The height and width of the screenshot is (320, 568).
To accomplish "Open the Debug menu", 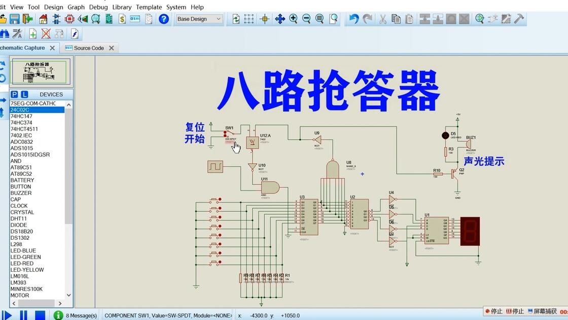I will point(98,7).
